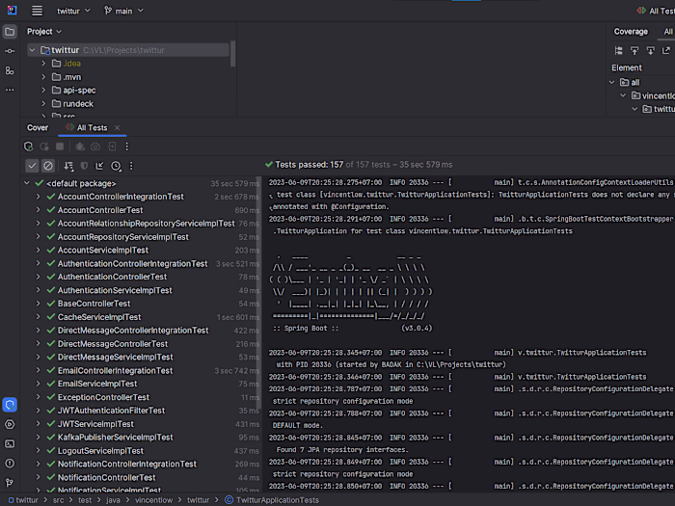Click TwitturApplicationTests breadcrumb
Viewport: 675px width, 506px height.
tap(272, 500)
